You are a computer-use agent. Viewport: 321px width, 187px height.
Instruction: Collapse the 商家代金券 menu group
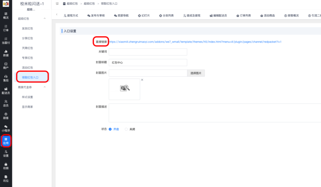46,87
